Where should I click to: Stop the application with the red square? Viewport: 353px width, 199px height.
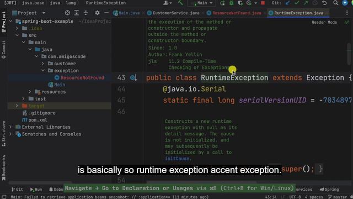(x=263, y=3)
